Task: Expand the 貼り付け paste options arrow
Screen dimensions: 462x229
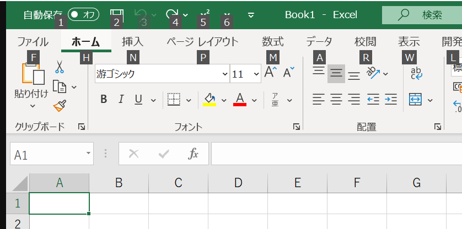Action: [33, 106]
